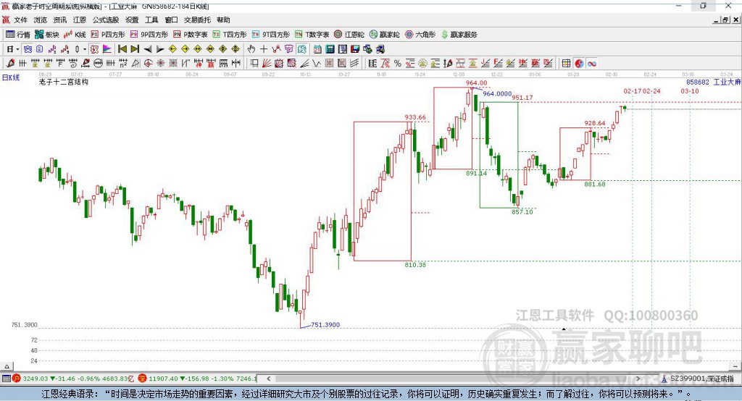Image resolution: width=742 pixels, height=401 pixels.
Task: Restore the inner chart window
Action: click(725, 20)
